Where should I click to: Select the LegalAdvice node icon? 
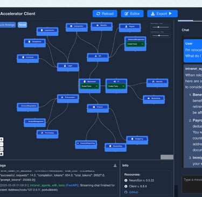click(42, 30)
